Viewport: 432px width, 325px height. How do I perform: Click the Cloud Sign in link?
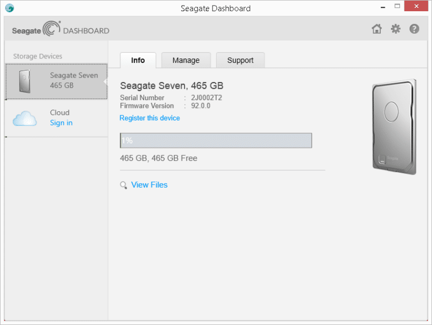(61, 123)
